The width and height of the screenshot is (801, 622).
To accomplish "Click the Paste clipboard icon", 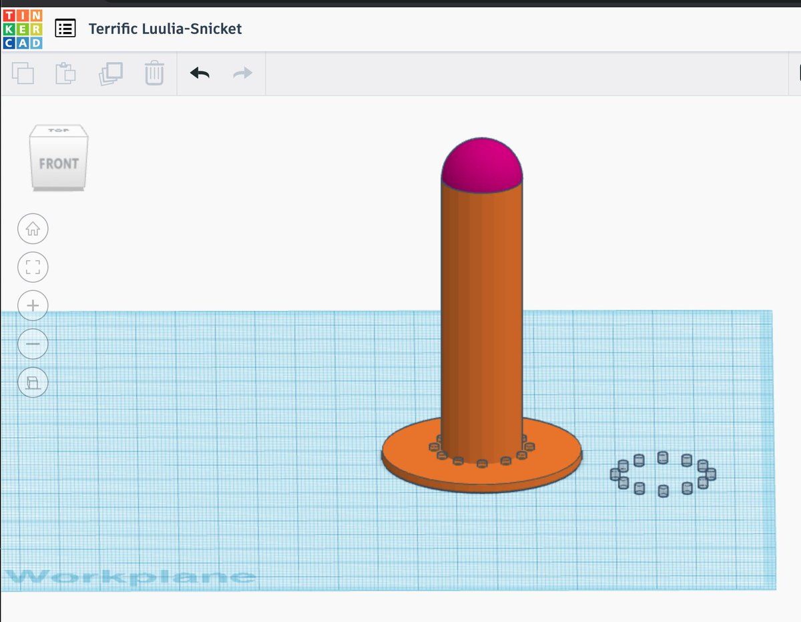I will point(65,73).
